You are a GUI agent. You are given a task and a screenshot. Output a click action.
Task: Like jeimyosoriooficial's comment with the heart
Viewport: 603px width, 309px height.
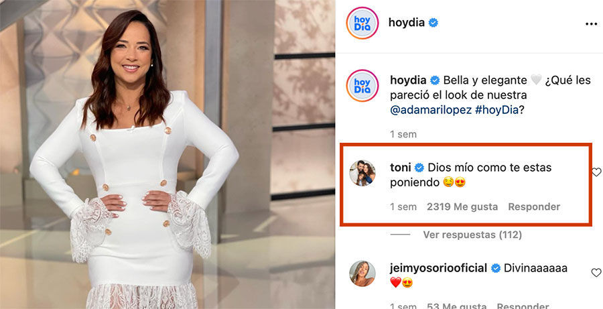click(x=596, y=272)
